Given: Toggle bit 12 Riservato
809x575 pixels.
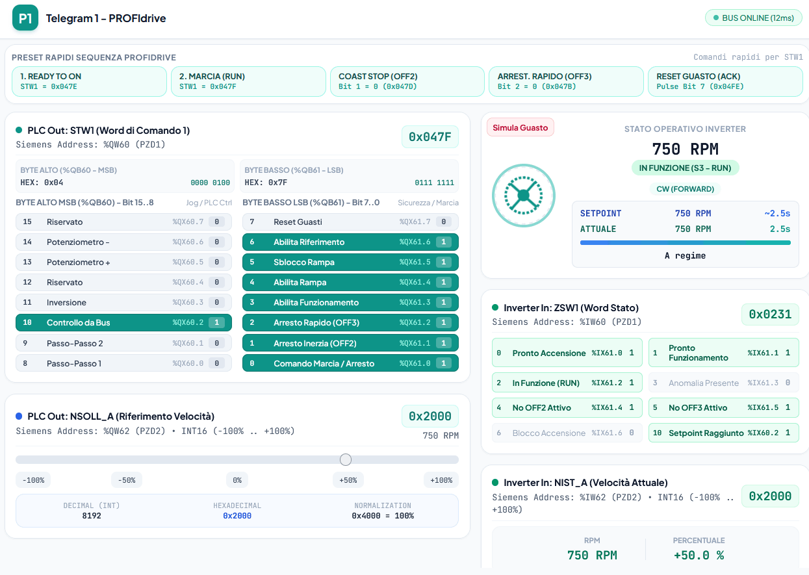Looking at the screenshot, I should click(123, 283).
